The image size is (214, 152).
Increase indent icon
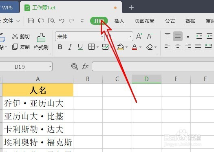click(x=210, y=36)
